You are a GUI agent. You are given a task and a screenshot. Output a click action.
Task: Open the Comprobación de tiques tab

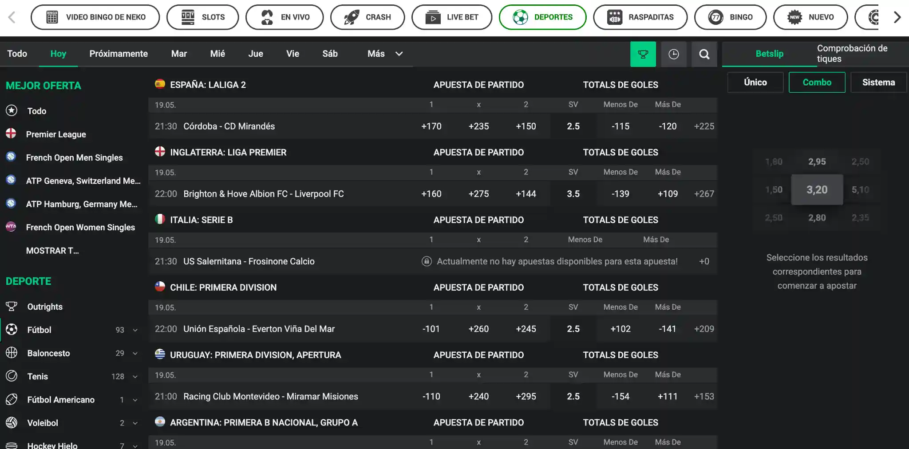click(852, 54)
